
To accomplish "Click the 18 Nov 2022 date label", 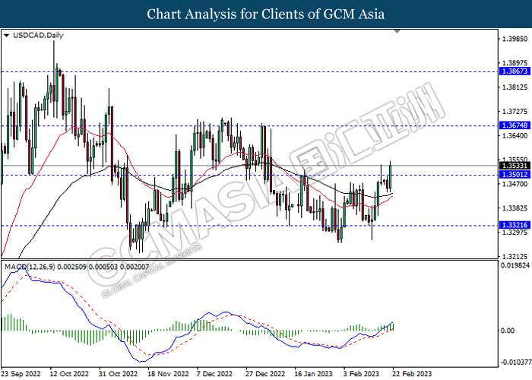I will coord(168,374).
